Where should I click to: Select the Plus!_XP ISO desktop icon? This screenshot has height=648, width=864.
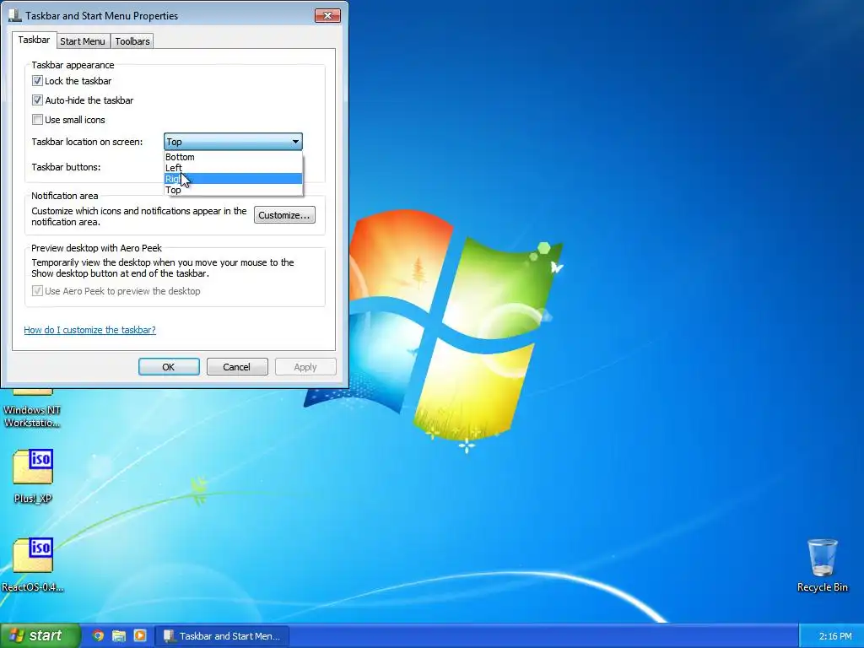(x=33, y=477)
